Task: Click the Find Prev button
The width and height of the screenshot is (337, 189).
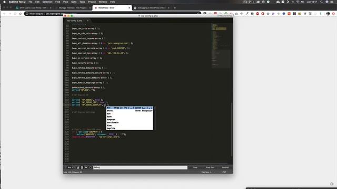Action: 210,167
